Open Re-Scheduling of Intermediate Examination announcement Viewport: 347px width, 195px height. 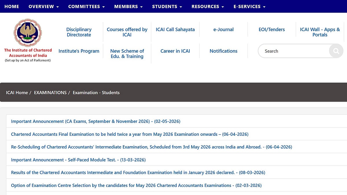[152, 147]
